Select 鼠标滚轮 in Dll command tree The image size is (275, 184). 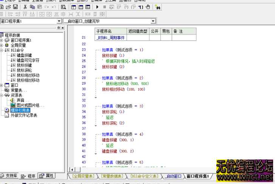point(24,70)
